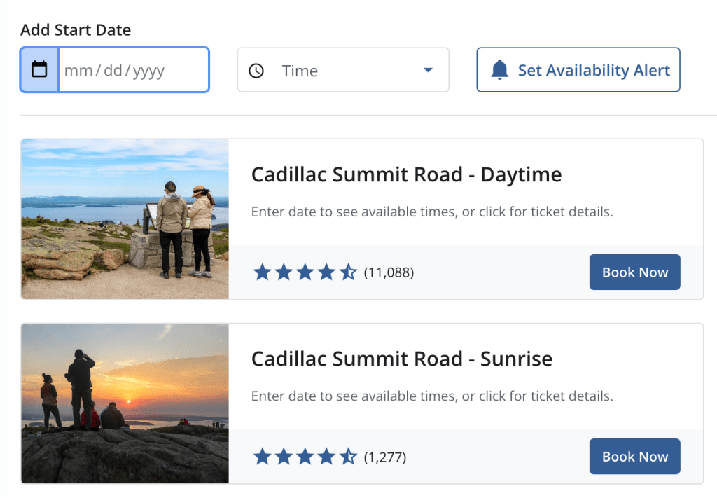
Task: Click the calendar icon in the date field
Action: 40,69
